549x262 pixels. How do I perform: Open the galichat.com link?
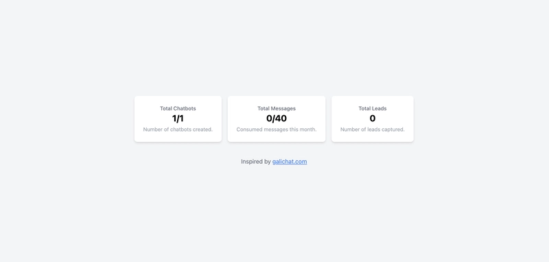click(x=290, y=162)
